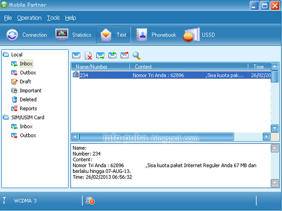Open the Tools menu
Screen dimensions: 282x211
click(54, 18)
